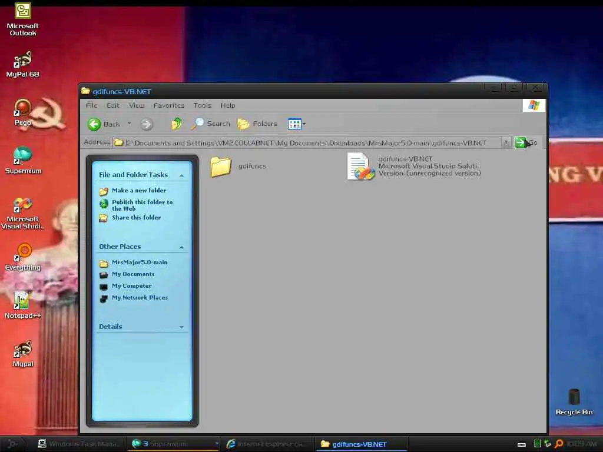
Task: Open the Search pane in Explorer
Action: point(210,124)
